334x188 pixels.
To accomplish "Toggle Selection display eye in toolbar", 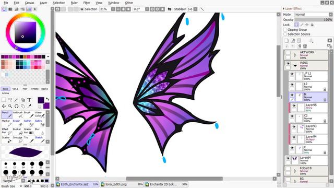I will (82, 9).
